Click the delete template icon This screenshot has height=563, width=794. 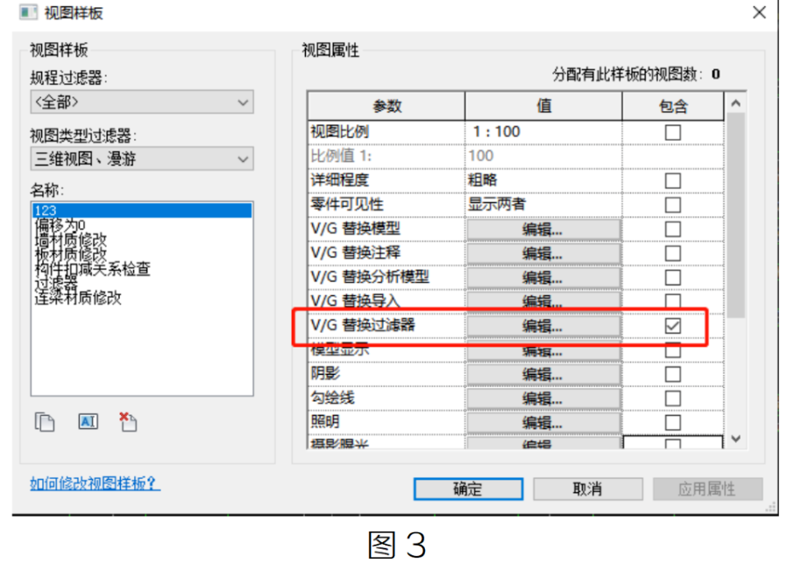click(128, 422)
